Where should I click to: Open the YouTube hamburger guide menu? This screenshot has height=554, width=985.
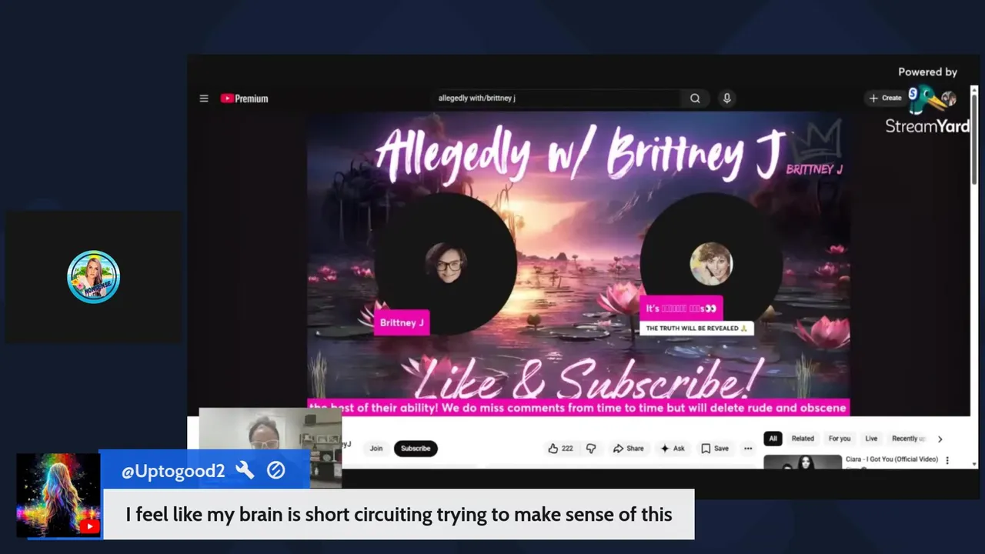(204, 98)
